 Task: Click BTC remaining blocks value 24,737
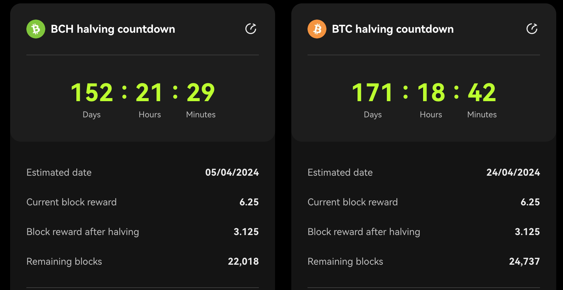click(x=524, y=262)
